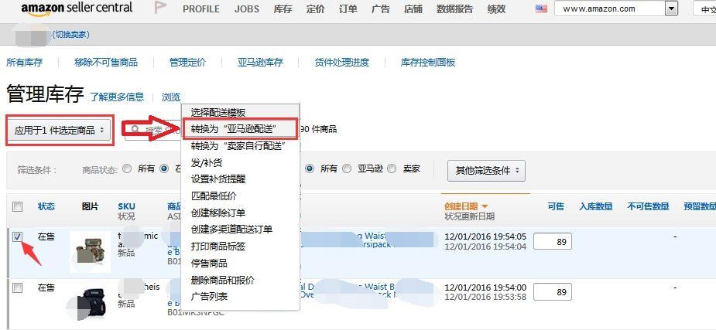
Task: Open the 订单 top menu
Action: pos(348,9)
